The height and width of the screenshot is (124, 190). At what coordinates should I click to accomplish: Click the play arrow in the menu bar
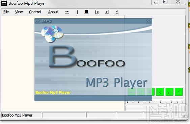(67, 12)
